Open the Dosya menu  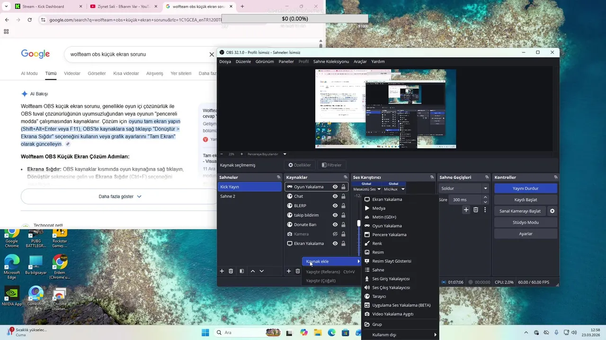click(x=225, y=62)
